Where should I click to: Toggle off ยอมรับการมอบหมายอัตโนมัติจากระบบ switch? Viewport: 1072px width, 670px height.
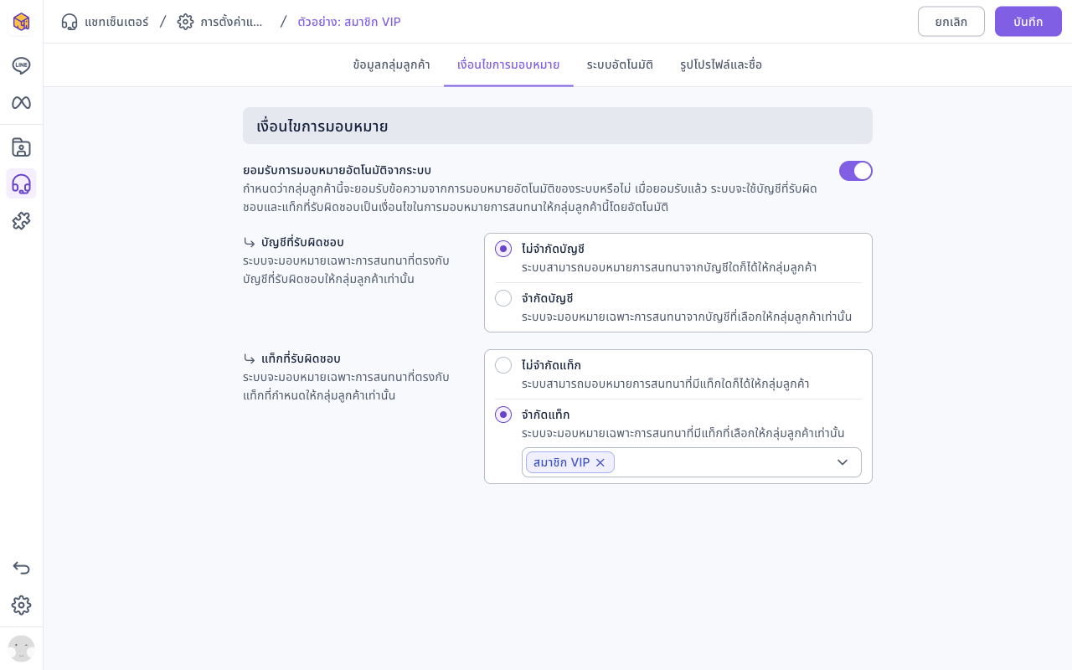(x=856, y=171)
